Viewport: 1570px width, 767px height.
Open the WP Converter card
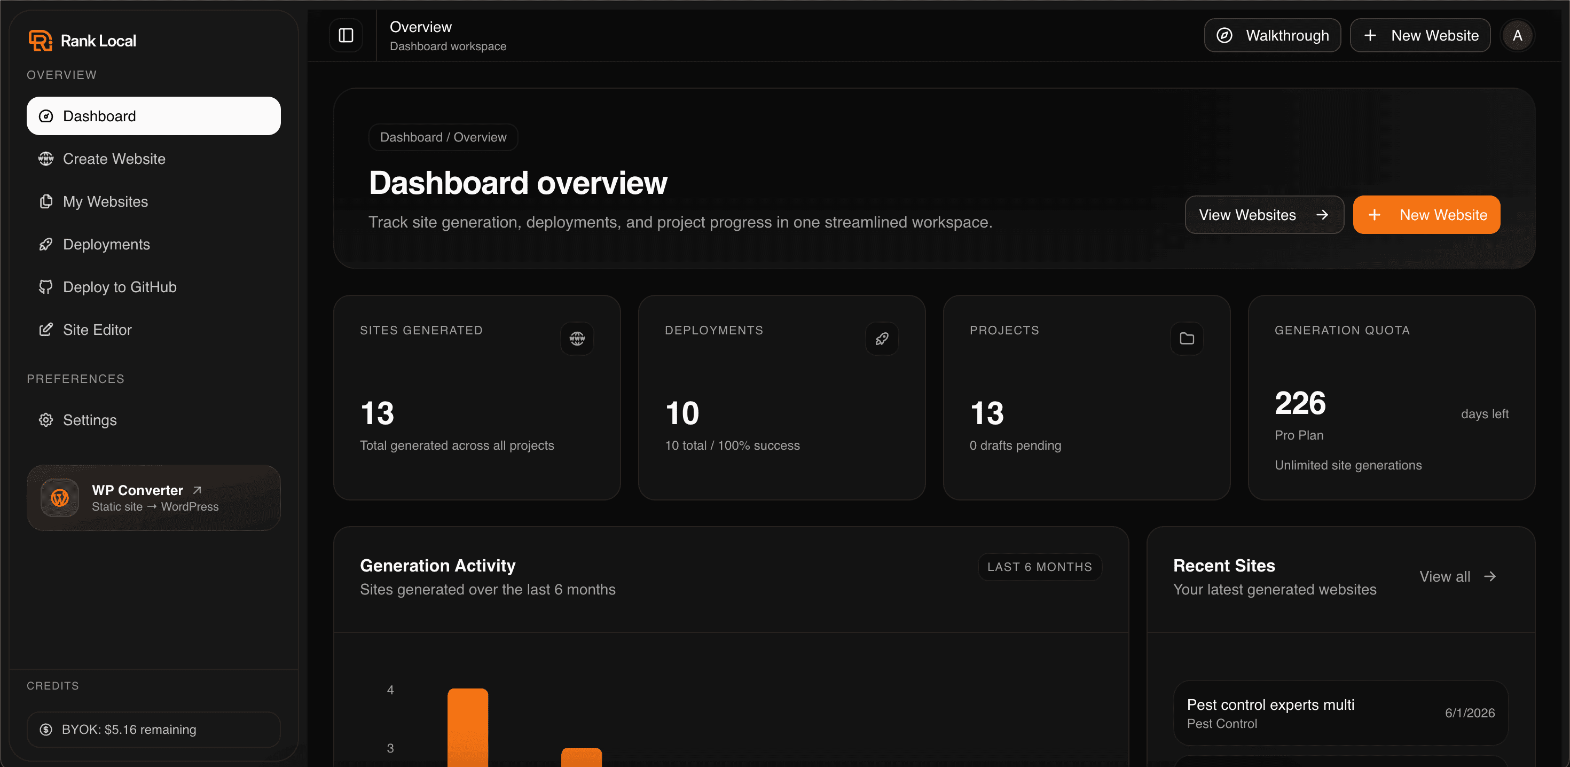coord(154,497)
